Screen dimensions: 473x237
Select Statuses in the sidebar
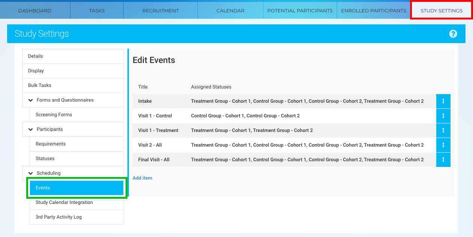pos(45,159)
